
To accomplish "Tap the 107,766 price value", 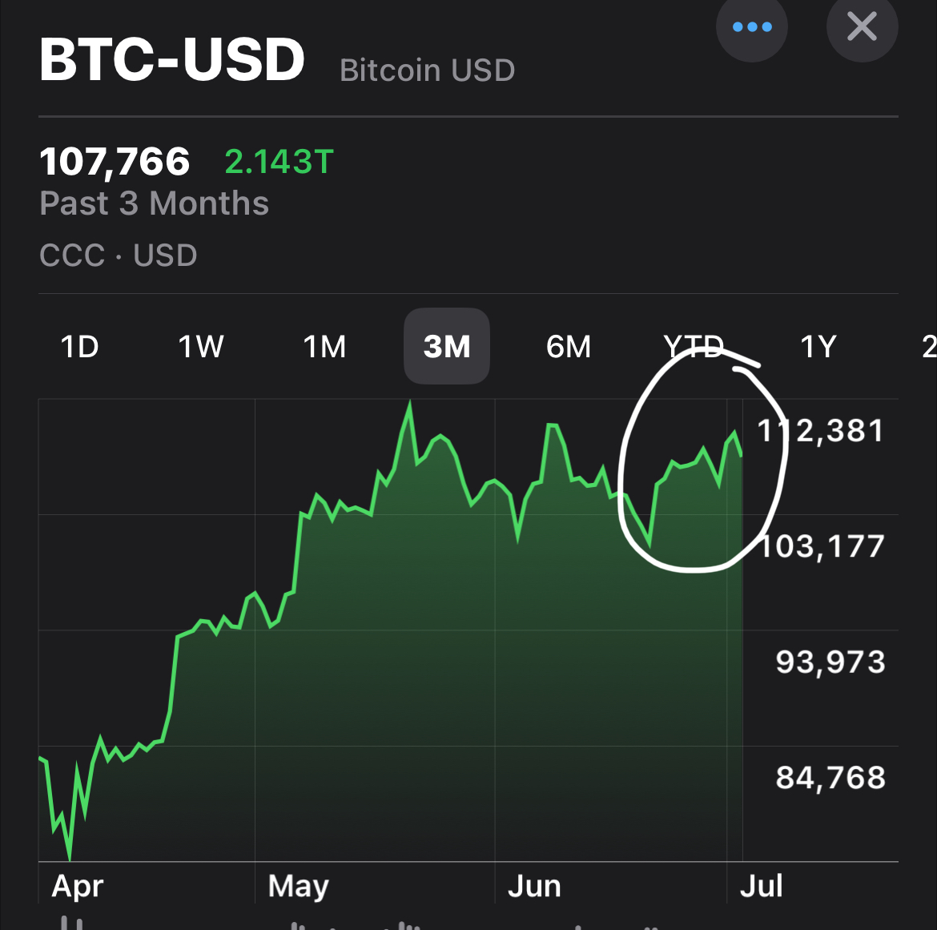I will (x=115, y=162).
